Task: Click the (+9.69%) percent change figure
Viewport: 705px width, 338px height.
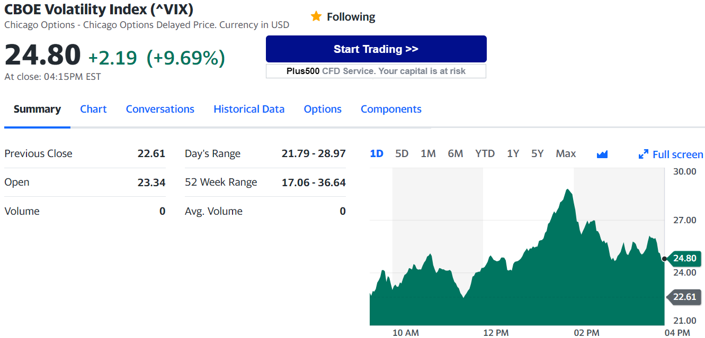Action: coord(185,58)
